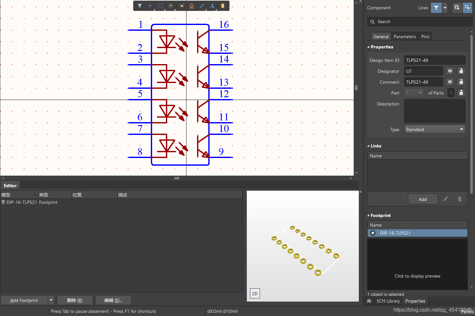
Task: Click the add component part icon
Action: 223,6
